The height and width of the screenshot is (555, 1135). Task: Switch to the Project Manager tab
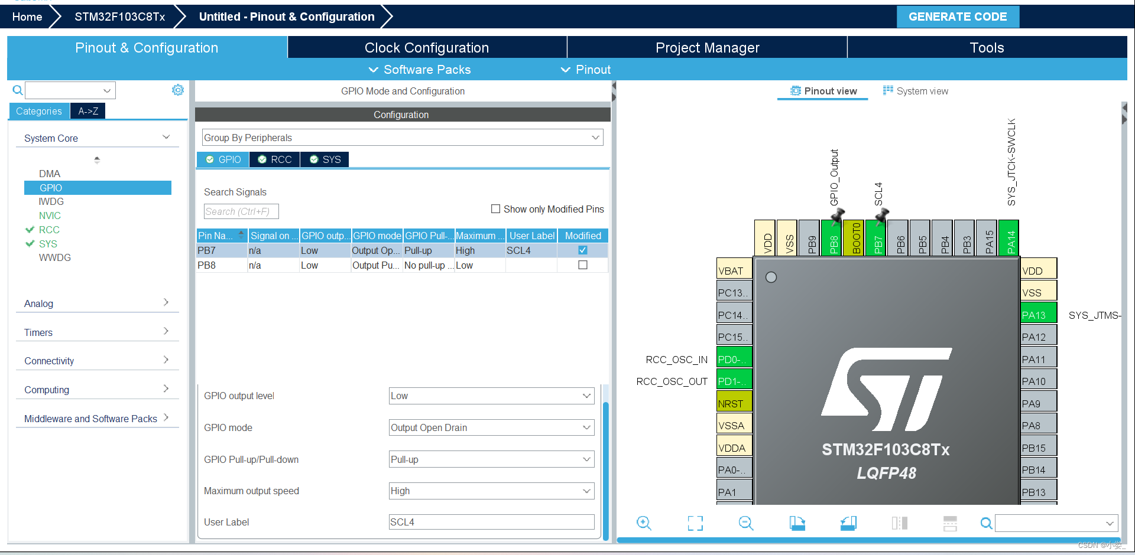(x=707, y=47)
